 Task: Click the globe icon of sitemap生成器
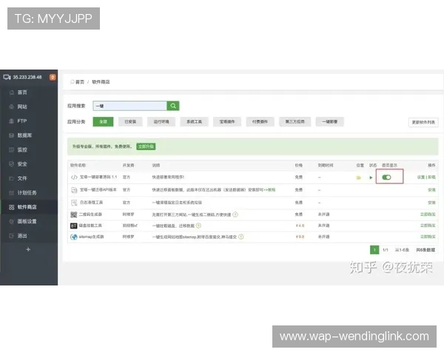(x=73, y=237)
